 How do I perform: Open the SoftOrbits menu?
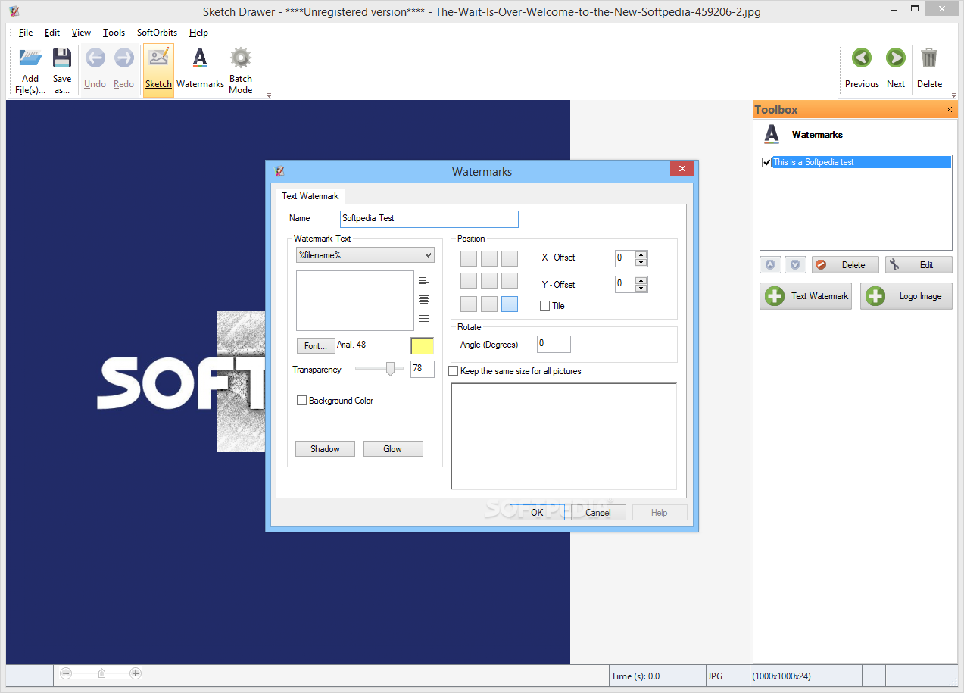point(157,33)
